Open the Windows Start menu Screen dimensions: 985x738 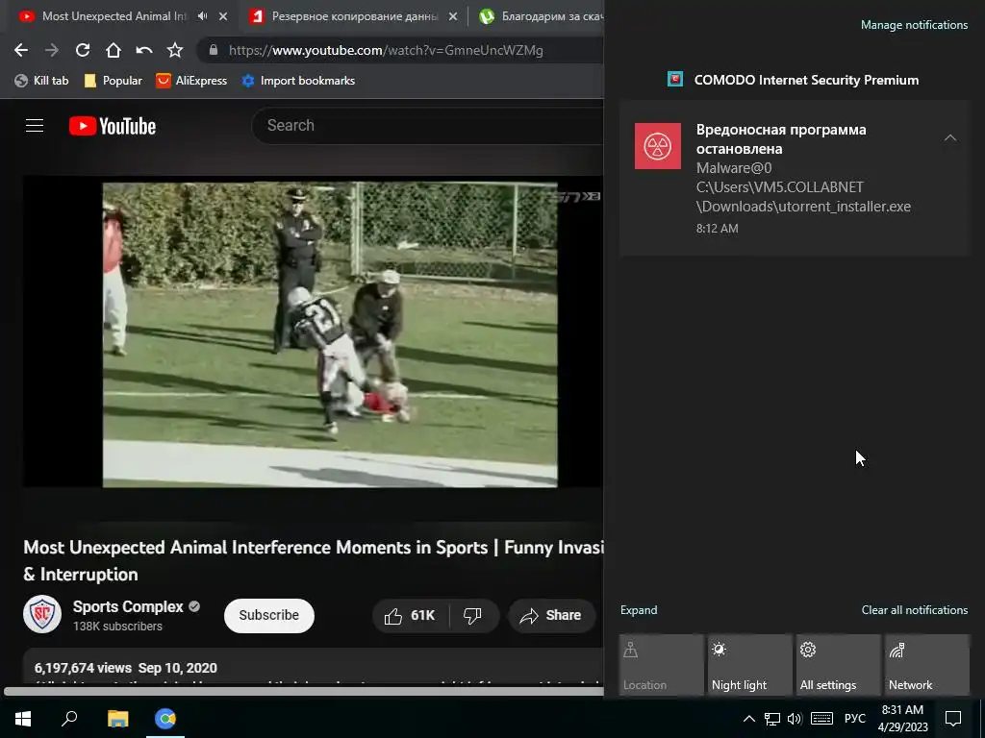tap(23, 719)
